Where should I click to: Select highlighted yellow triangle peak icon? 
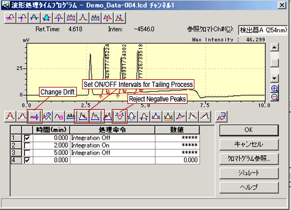click(168, 117)
